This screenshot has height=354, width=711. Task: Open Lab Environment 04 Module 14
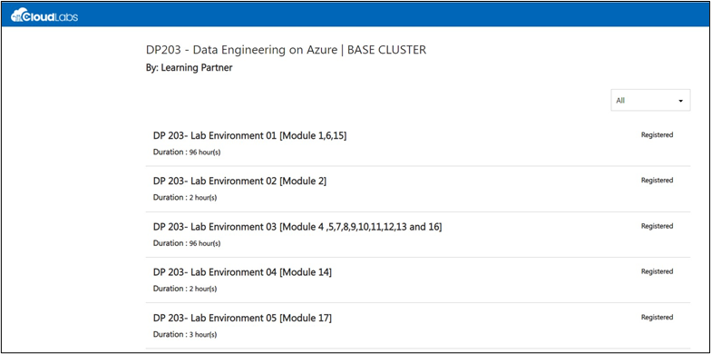[x=242, y=272]
